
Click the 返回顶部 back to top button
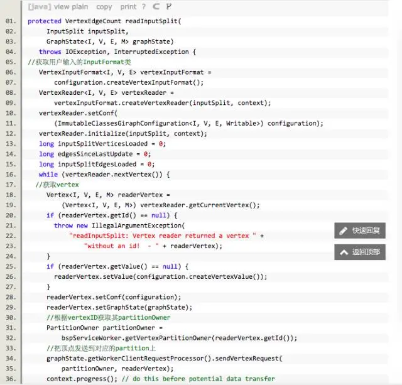(360, 252)
